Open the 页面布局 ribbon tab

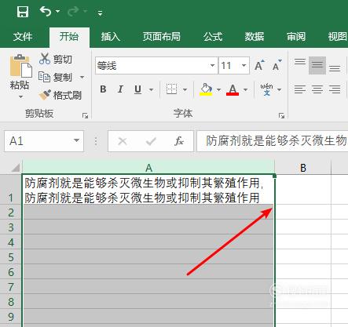pyautogui.click(x=162, y=37)
